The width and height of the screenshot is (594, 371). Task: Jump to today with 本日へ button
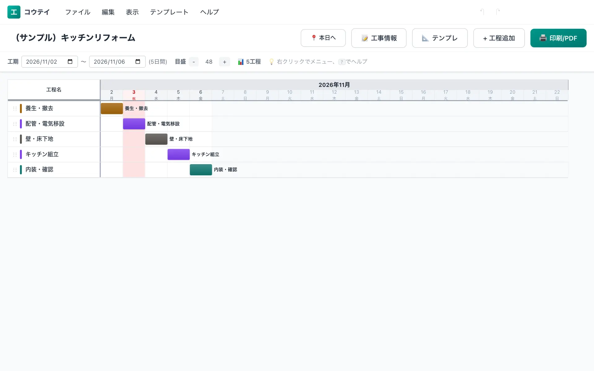coord(323,38)
